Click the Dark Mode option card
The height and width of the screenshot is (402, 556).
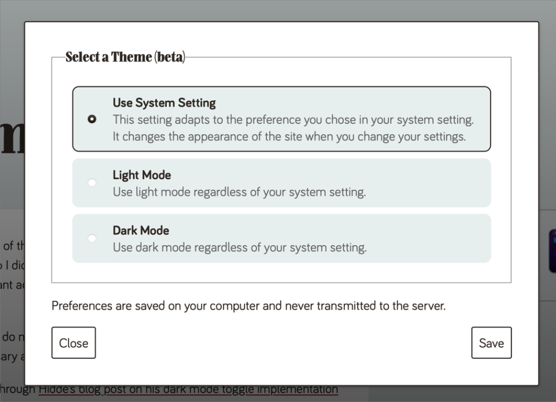pos(282,238)
